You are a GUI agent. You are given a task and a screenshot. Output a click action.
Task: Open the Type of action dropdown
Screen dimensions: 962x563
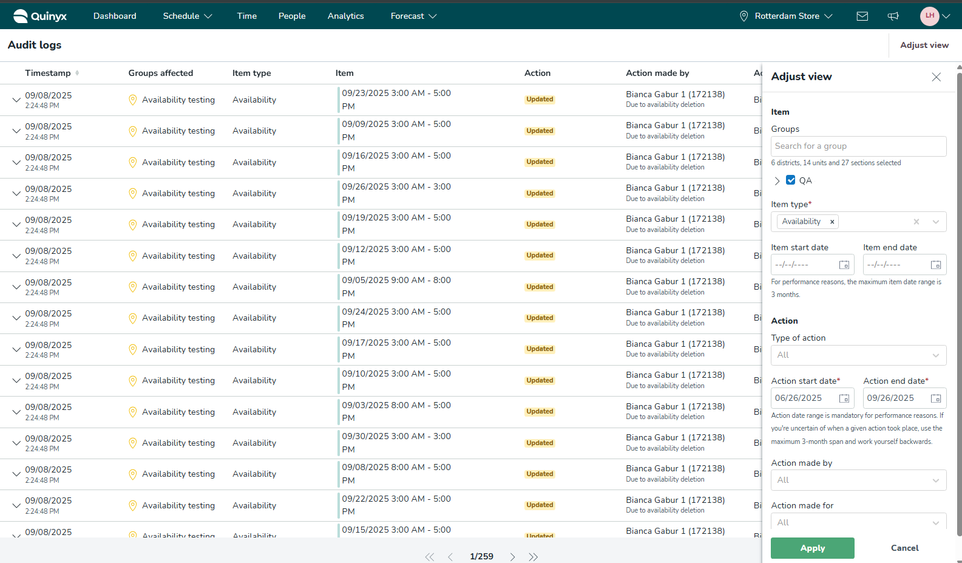858,355
